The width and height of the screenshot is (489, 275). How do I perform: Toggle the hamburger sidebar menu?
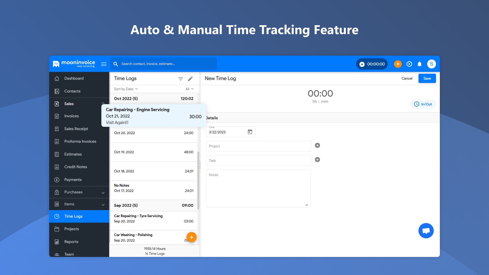(x=104, y=64)
